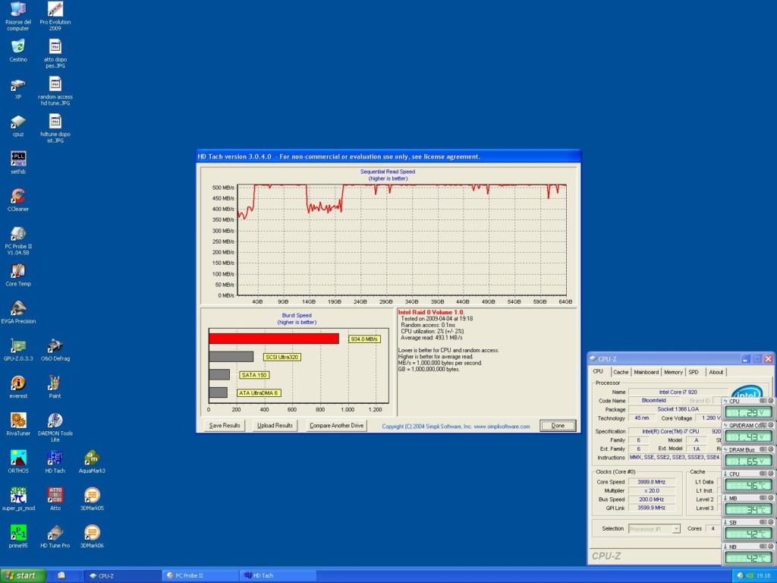
Task: Select the Core Temp desktop icon
Action: click(18, 275)
